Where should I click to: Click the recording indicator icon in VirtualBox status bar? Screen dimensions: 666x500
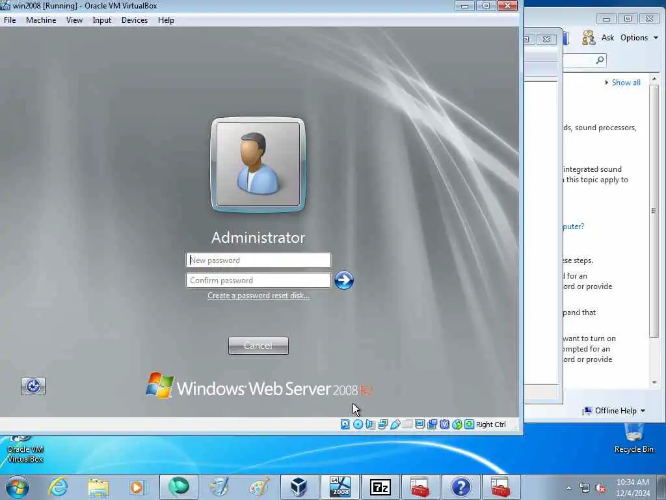433,424
